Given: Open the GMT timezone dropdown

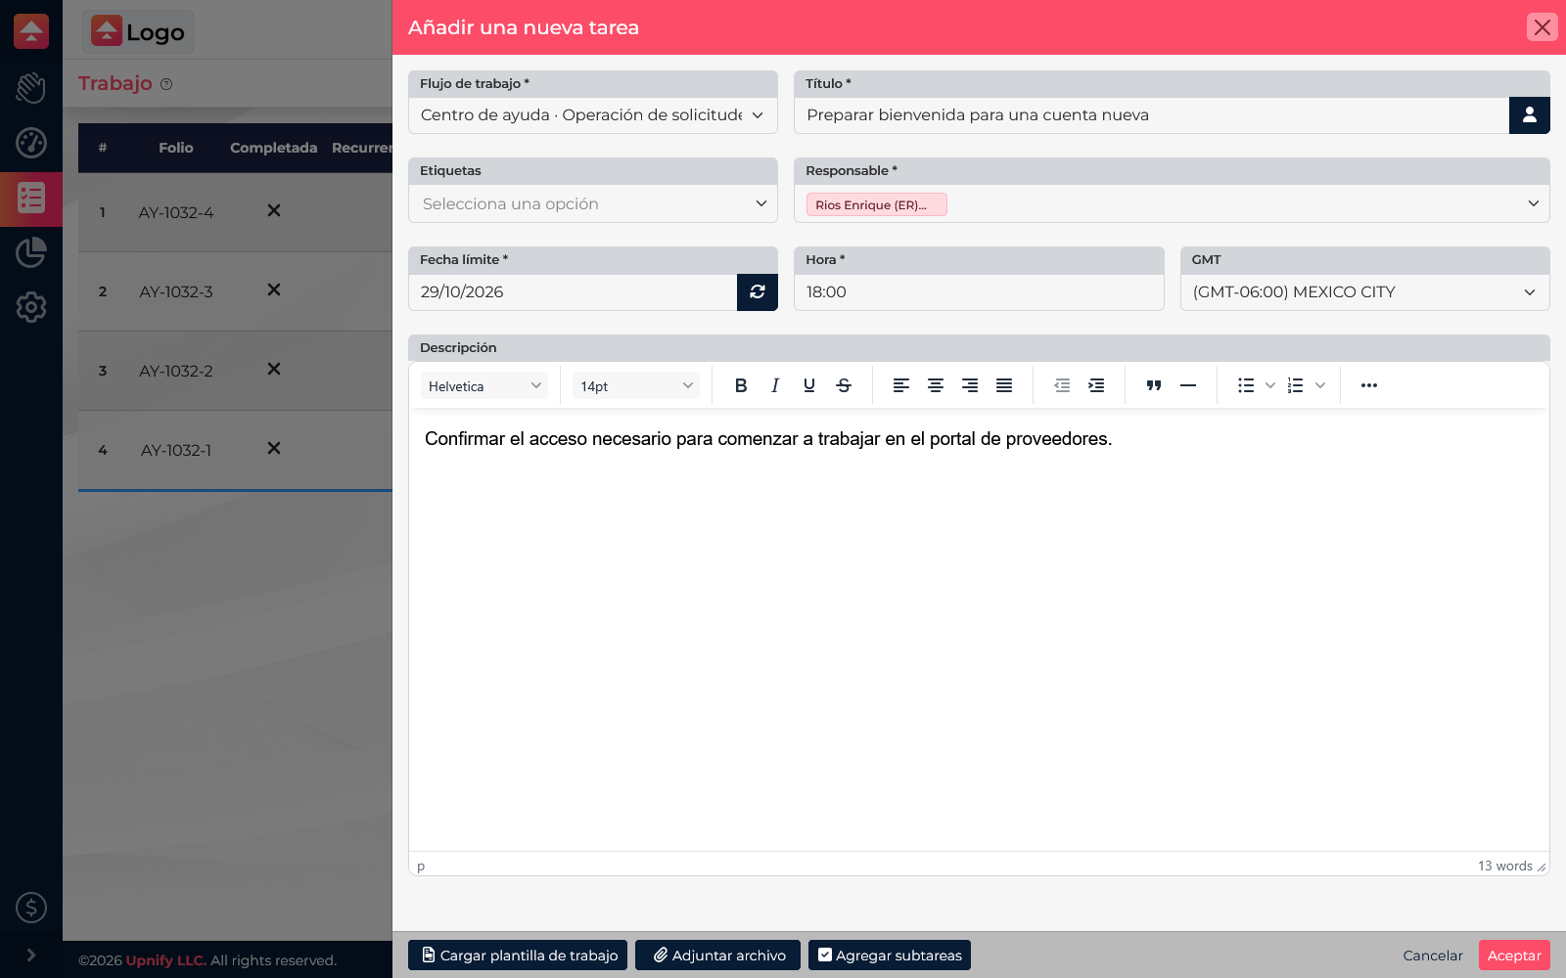Looking at the screenshot, I should click(x=1364, y=292).
